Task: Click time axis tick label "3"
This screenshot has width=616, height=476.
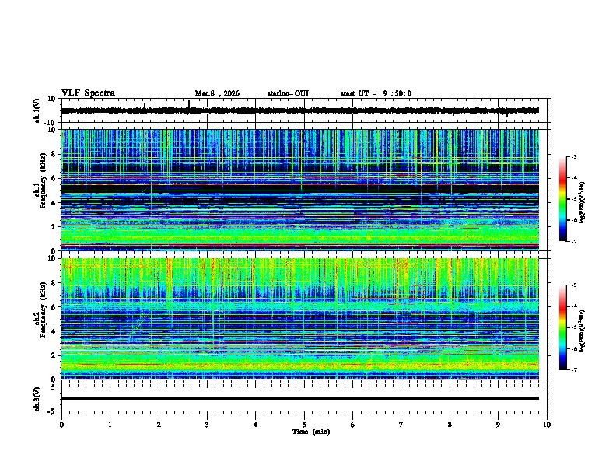Action: [x=207, y=425]
